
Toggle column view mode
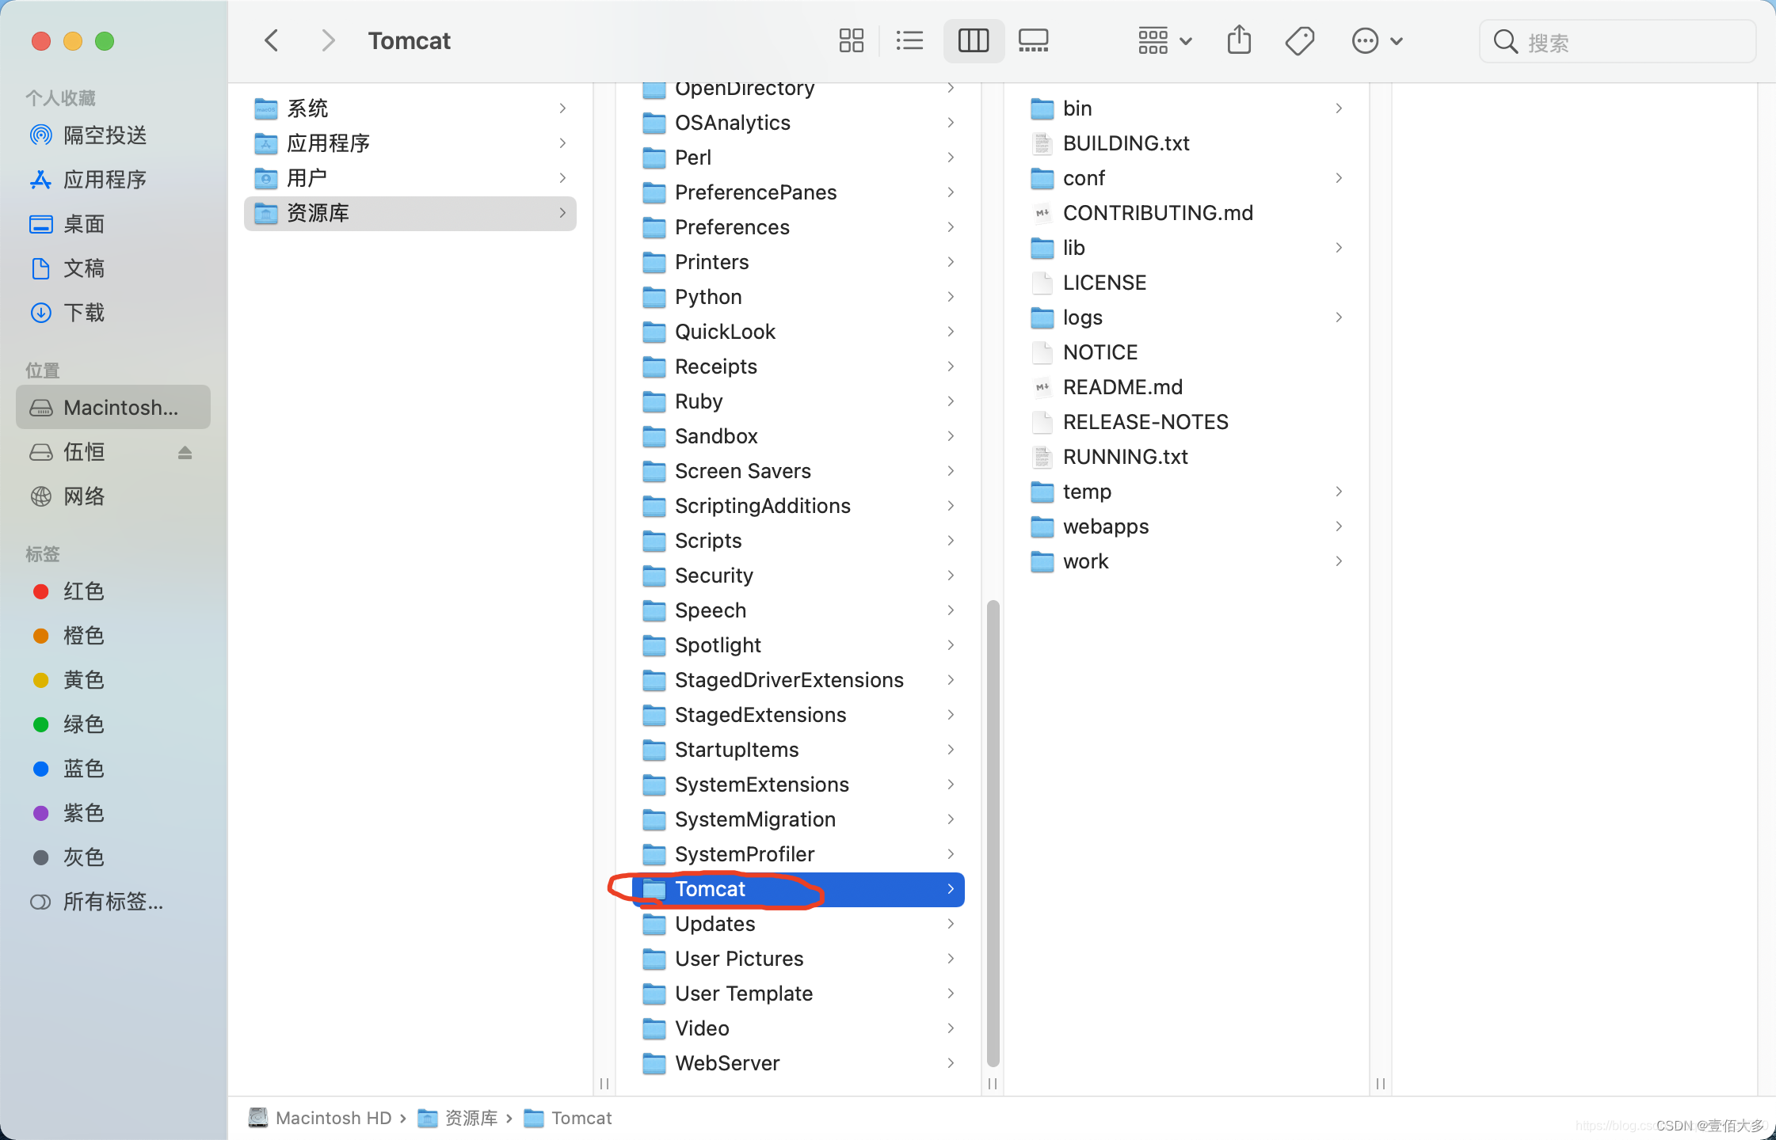tap(973, 40)
